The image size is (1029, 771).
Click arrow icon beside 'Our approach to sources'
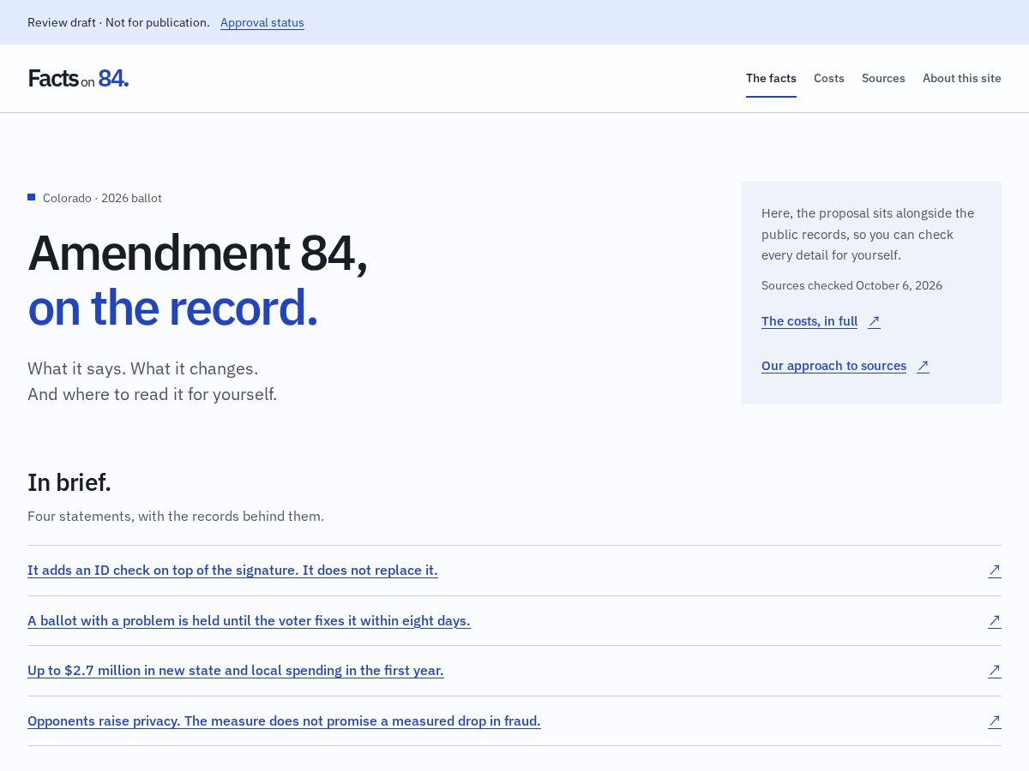click(923, 366)
